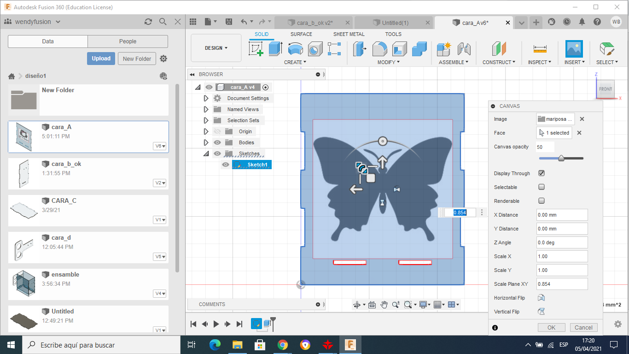
Task: Click the New Folder button
Action: pyautogui.click(x=137, y=59)
